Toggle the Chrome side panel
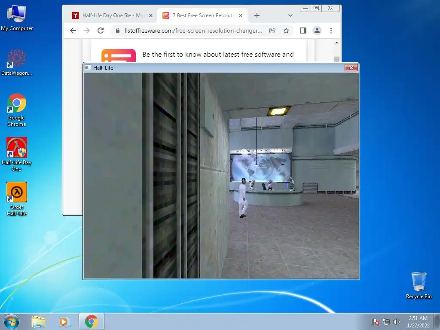The width and height of the screenshot is (440, 330). 303,31
